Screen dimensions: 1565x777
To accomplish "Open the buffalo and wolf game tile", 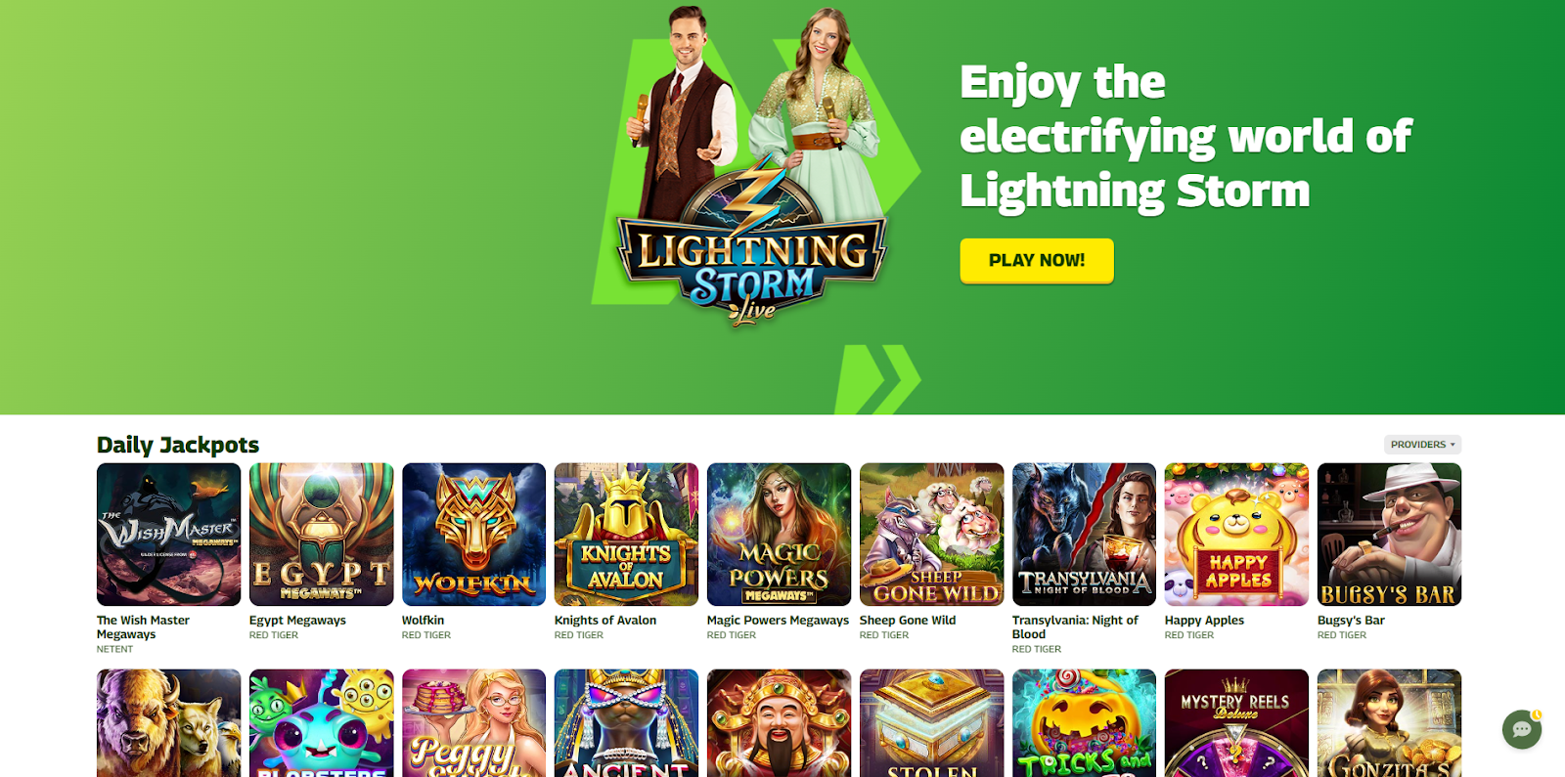I will [168, 723].
